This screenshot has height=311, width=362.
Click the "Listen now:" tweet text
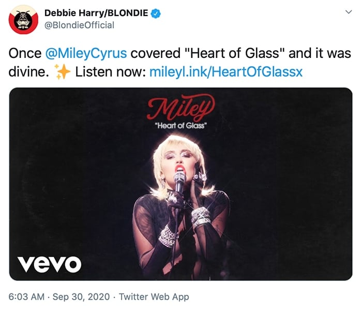click(x=111, y=72)
